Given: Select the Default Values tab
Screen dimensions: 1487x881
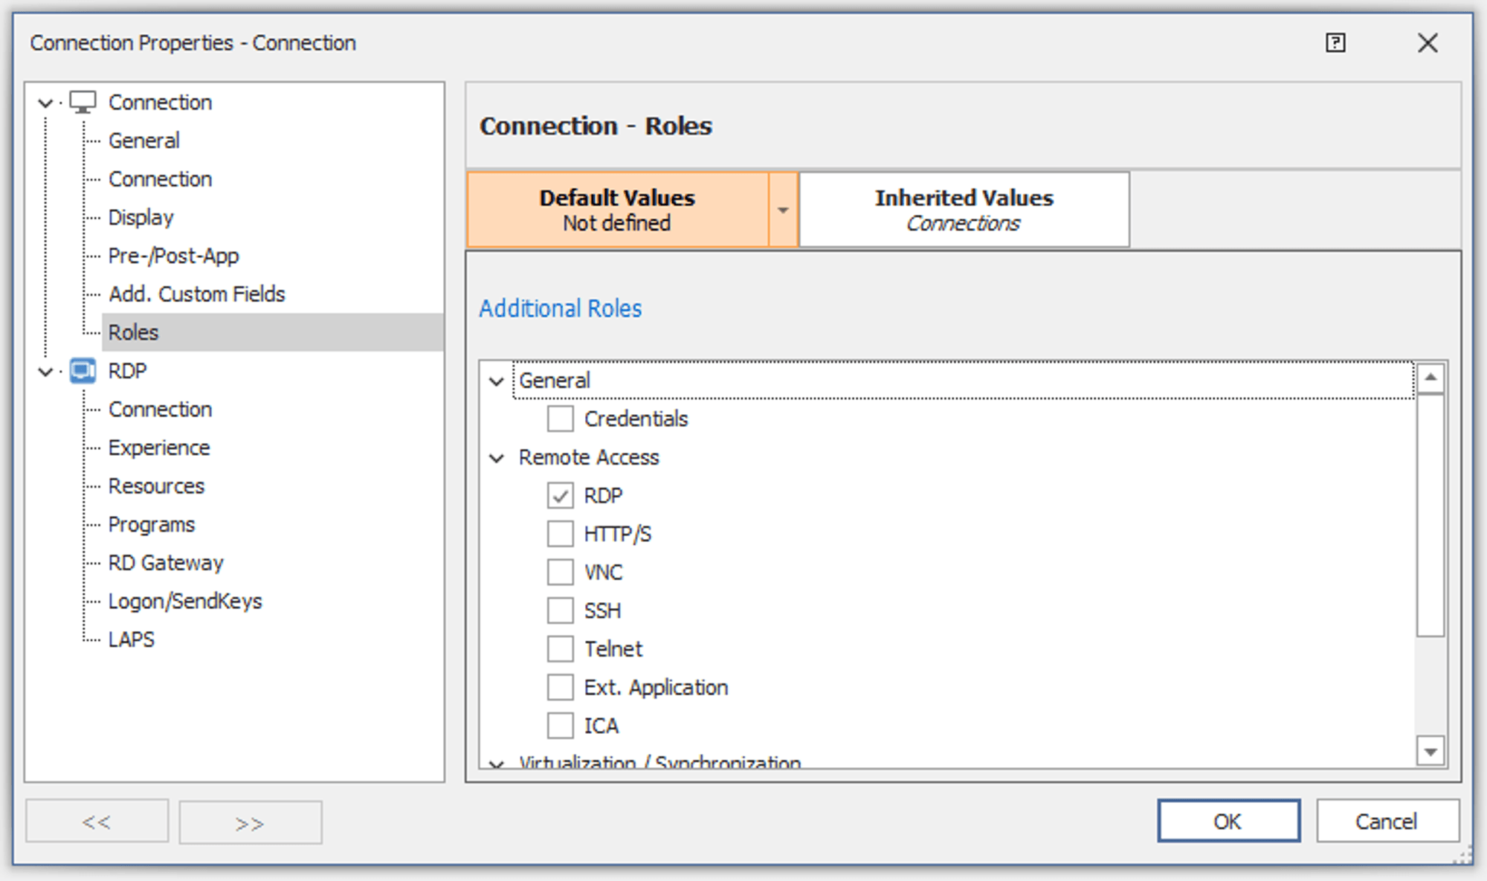Looking at the screenshot, I should click(x=617, y=210).
